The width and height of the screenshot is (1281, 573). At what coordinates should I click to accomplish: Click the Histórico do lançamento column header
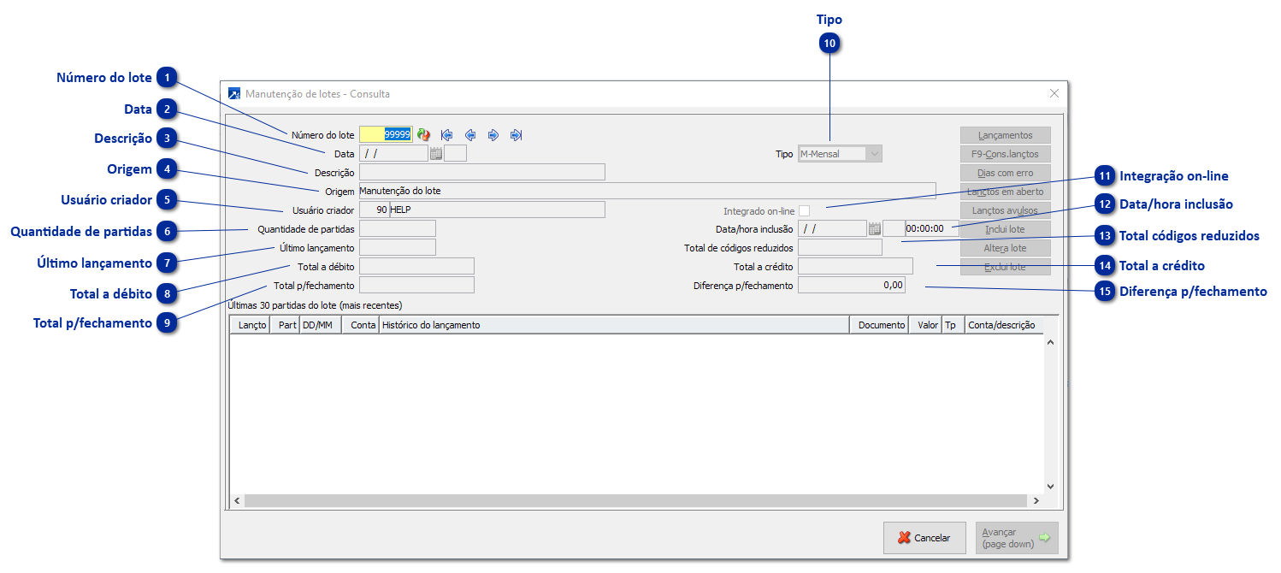[614, 325]
